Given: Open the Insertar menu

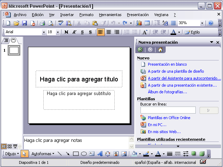Looking at the screenshot, I should tap(67, 15).
